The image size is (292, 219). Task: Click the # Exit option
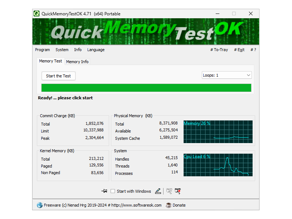(239, 50)
